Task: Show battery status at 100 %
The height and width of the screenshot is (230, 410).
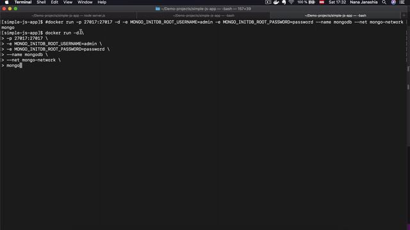Action: pos(306,3)
